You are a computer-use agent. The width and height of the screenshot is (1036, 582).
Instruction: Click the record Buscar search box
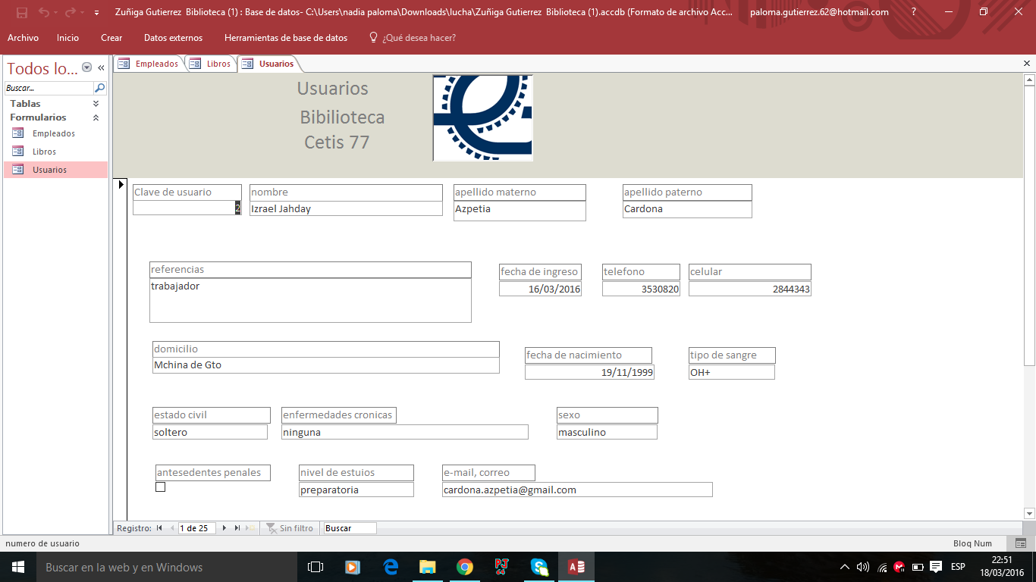(350, 528)
